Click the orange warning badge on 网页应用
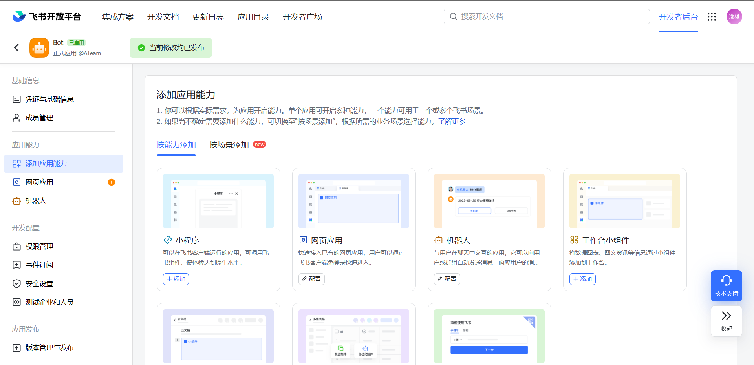Viewport: 754px width, 365px height. [112, 182]
